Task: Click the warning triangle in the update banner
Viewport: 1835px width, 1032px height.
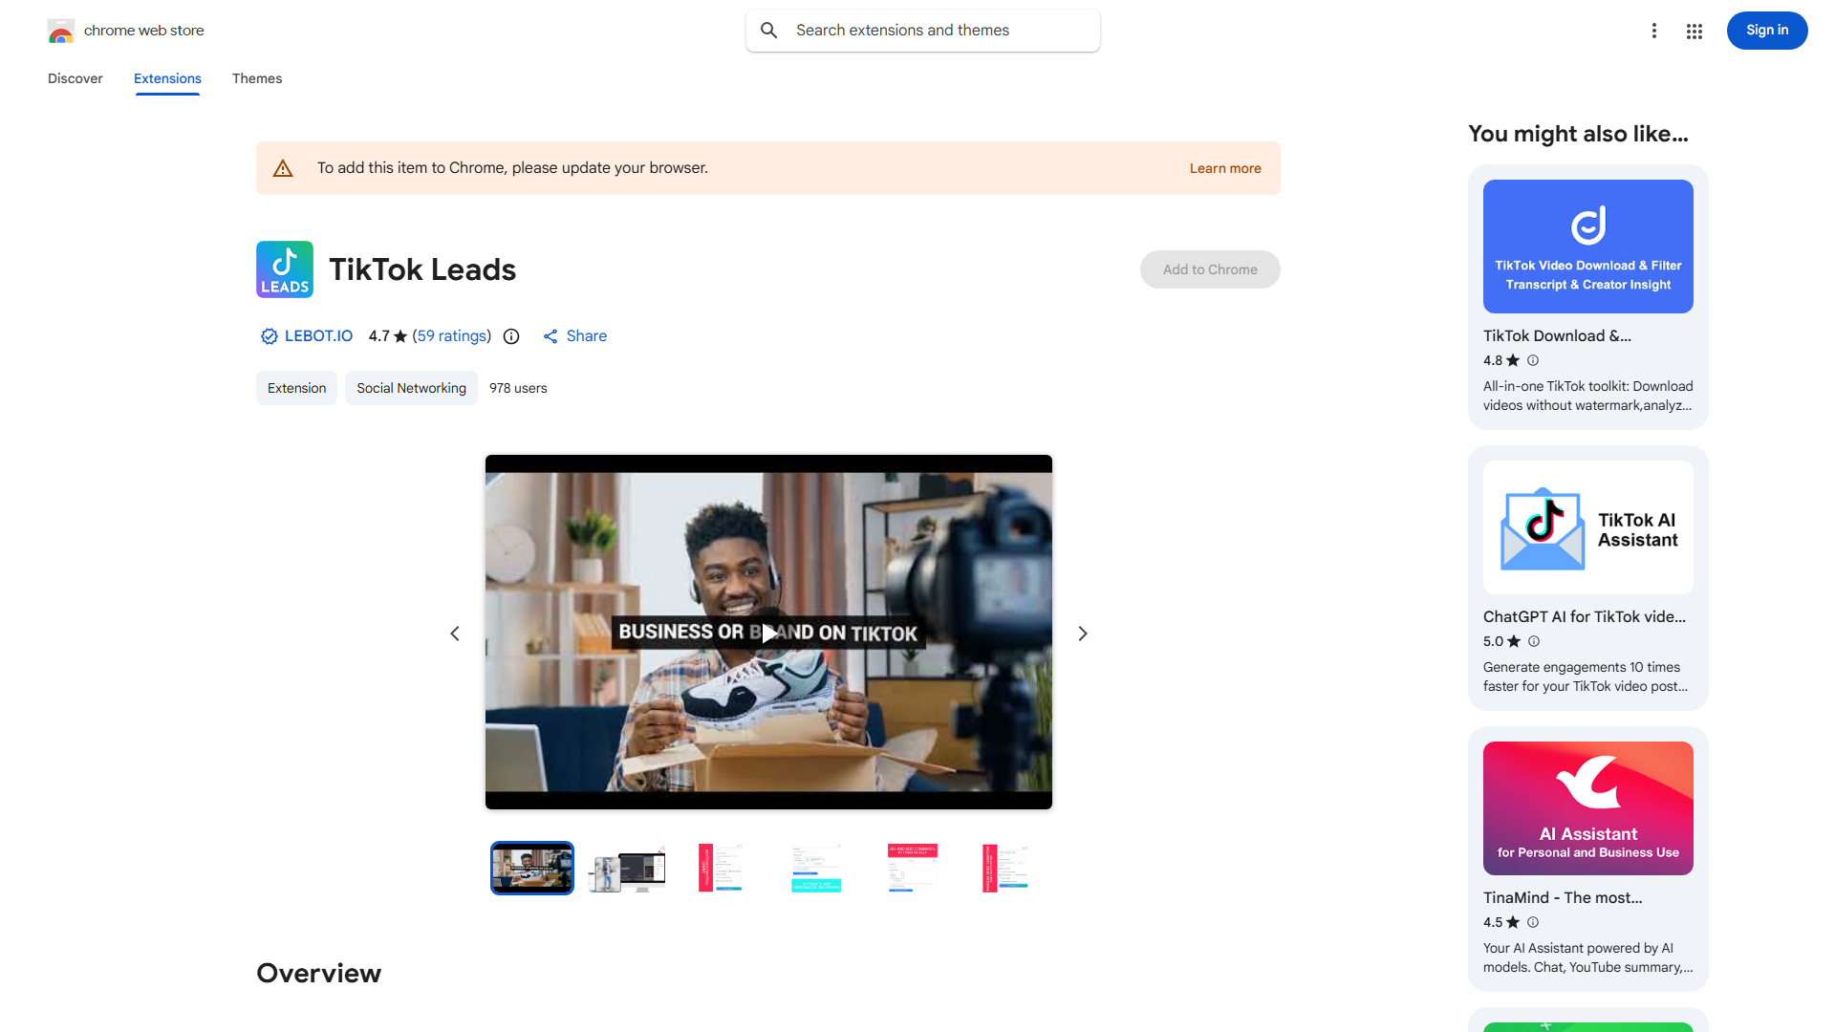Action: 283,167
